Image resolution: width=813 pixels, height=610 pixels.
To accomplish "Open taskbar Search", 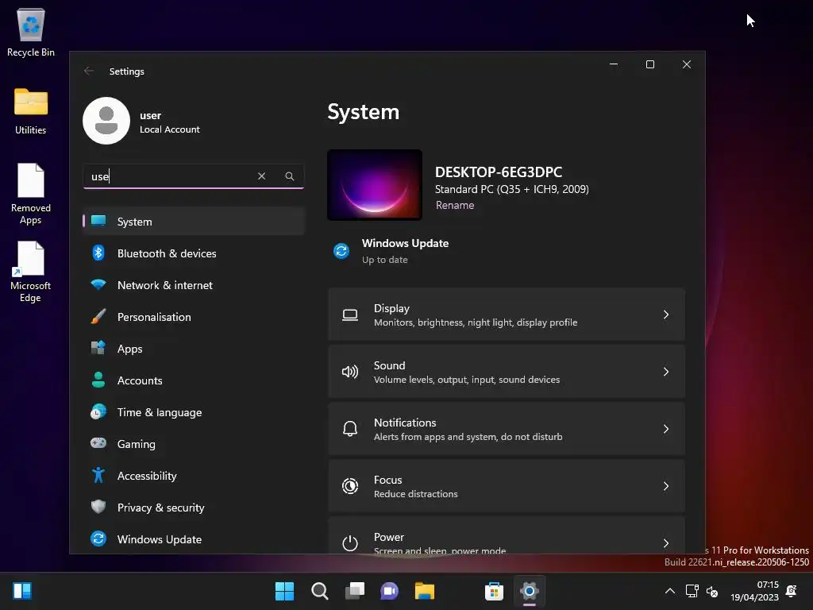I will point(319,591).
